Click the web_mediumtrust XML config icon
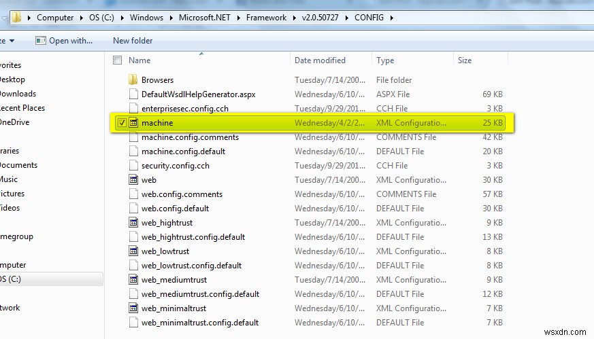Screen dimensions: 594x339 (x=133, y=280)
